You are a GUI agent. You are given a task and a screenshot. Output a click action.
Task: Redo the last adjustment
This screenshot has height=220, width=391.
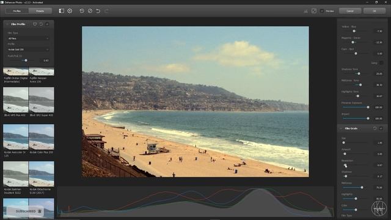click(106, 11)
